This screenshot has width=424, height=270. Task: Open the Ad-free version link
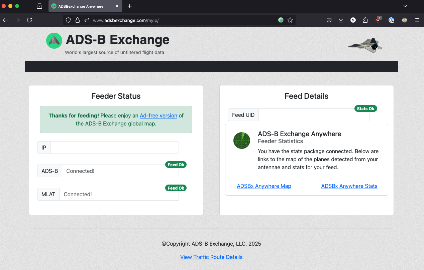[158, 115]
